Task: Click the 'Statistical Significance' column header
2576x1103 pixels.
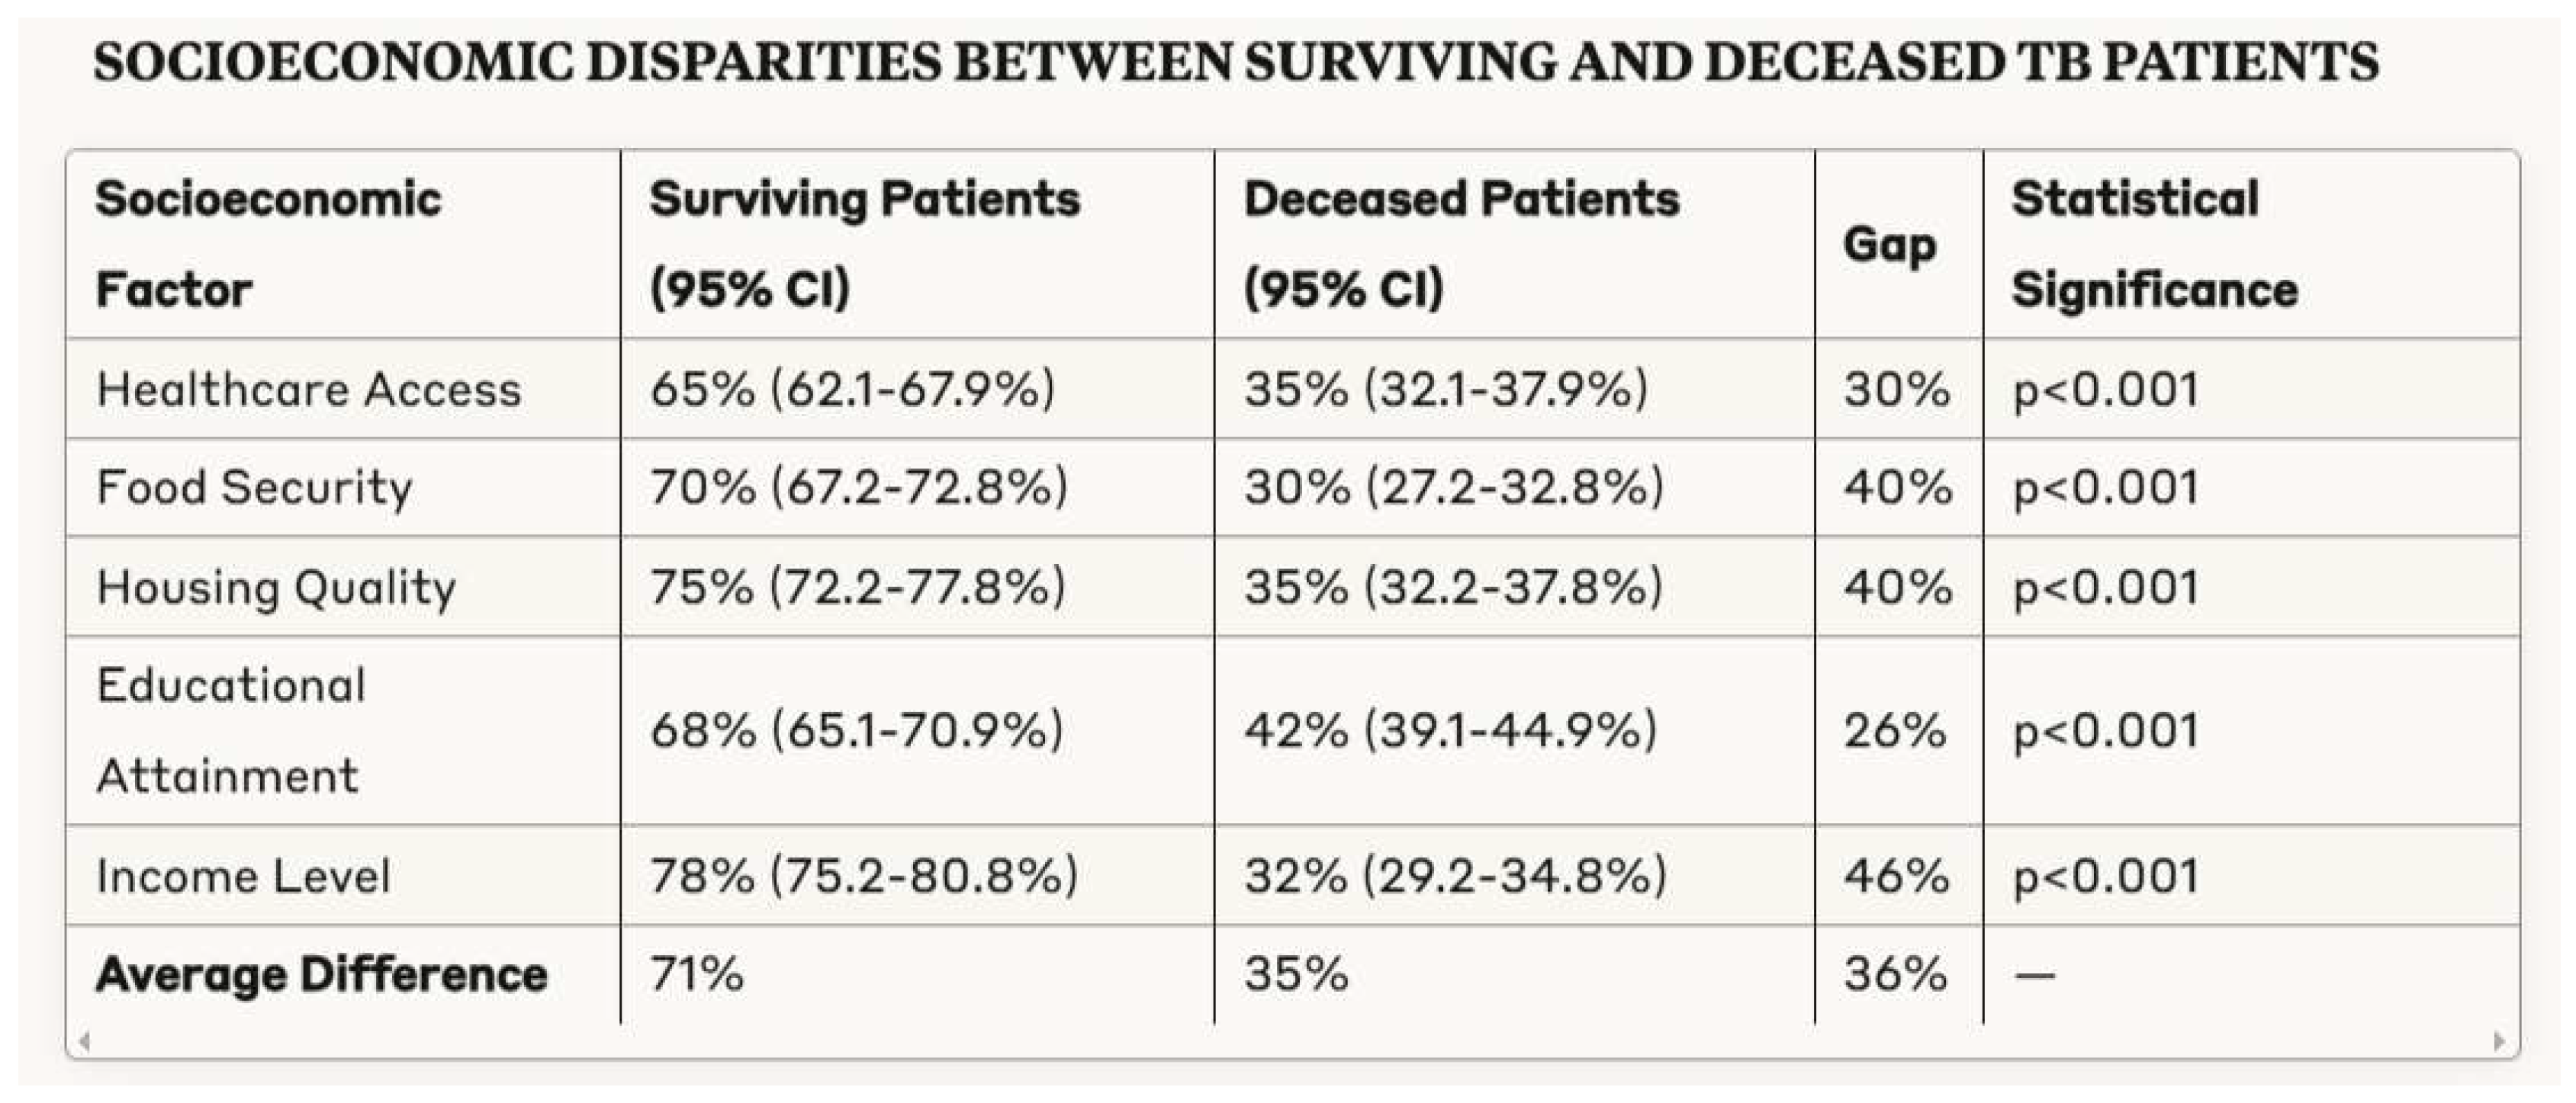Action: (2154, 244)
